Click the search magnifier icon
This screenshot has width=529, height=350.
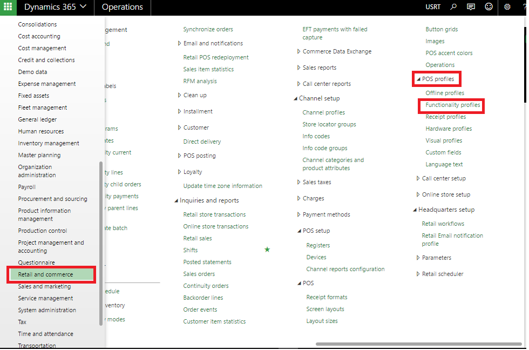pos(453,7)
